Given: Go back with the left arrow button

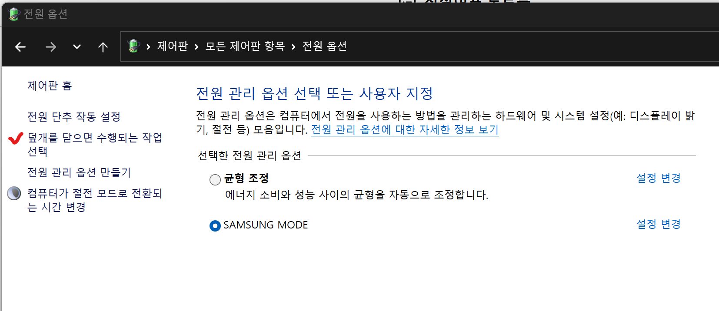Looking at the screenshot, I should pos(20,47).
